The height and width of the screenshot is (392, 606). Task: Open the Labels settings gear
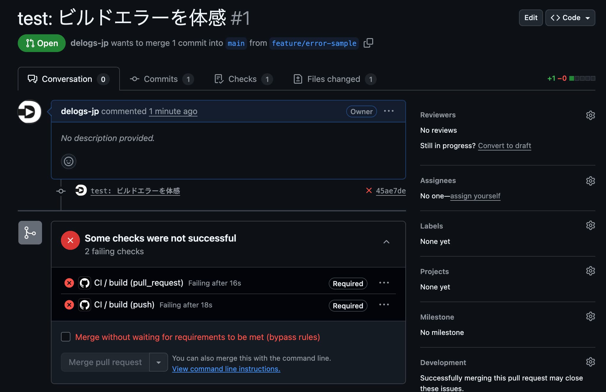coord(590,225)
